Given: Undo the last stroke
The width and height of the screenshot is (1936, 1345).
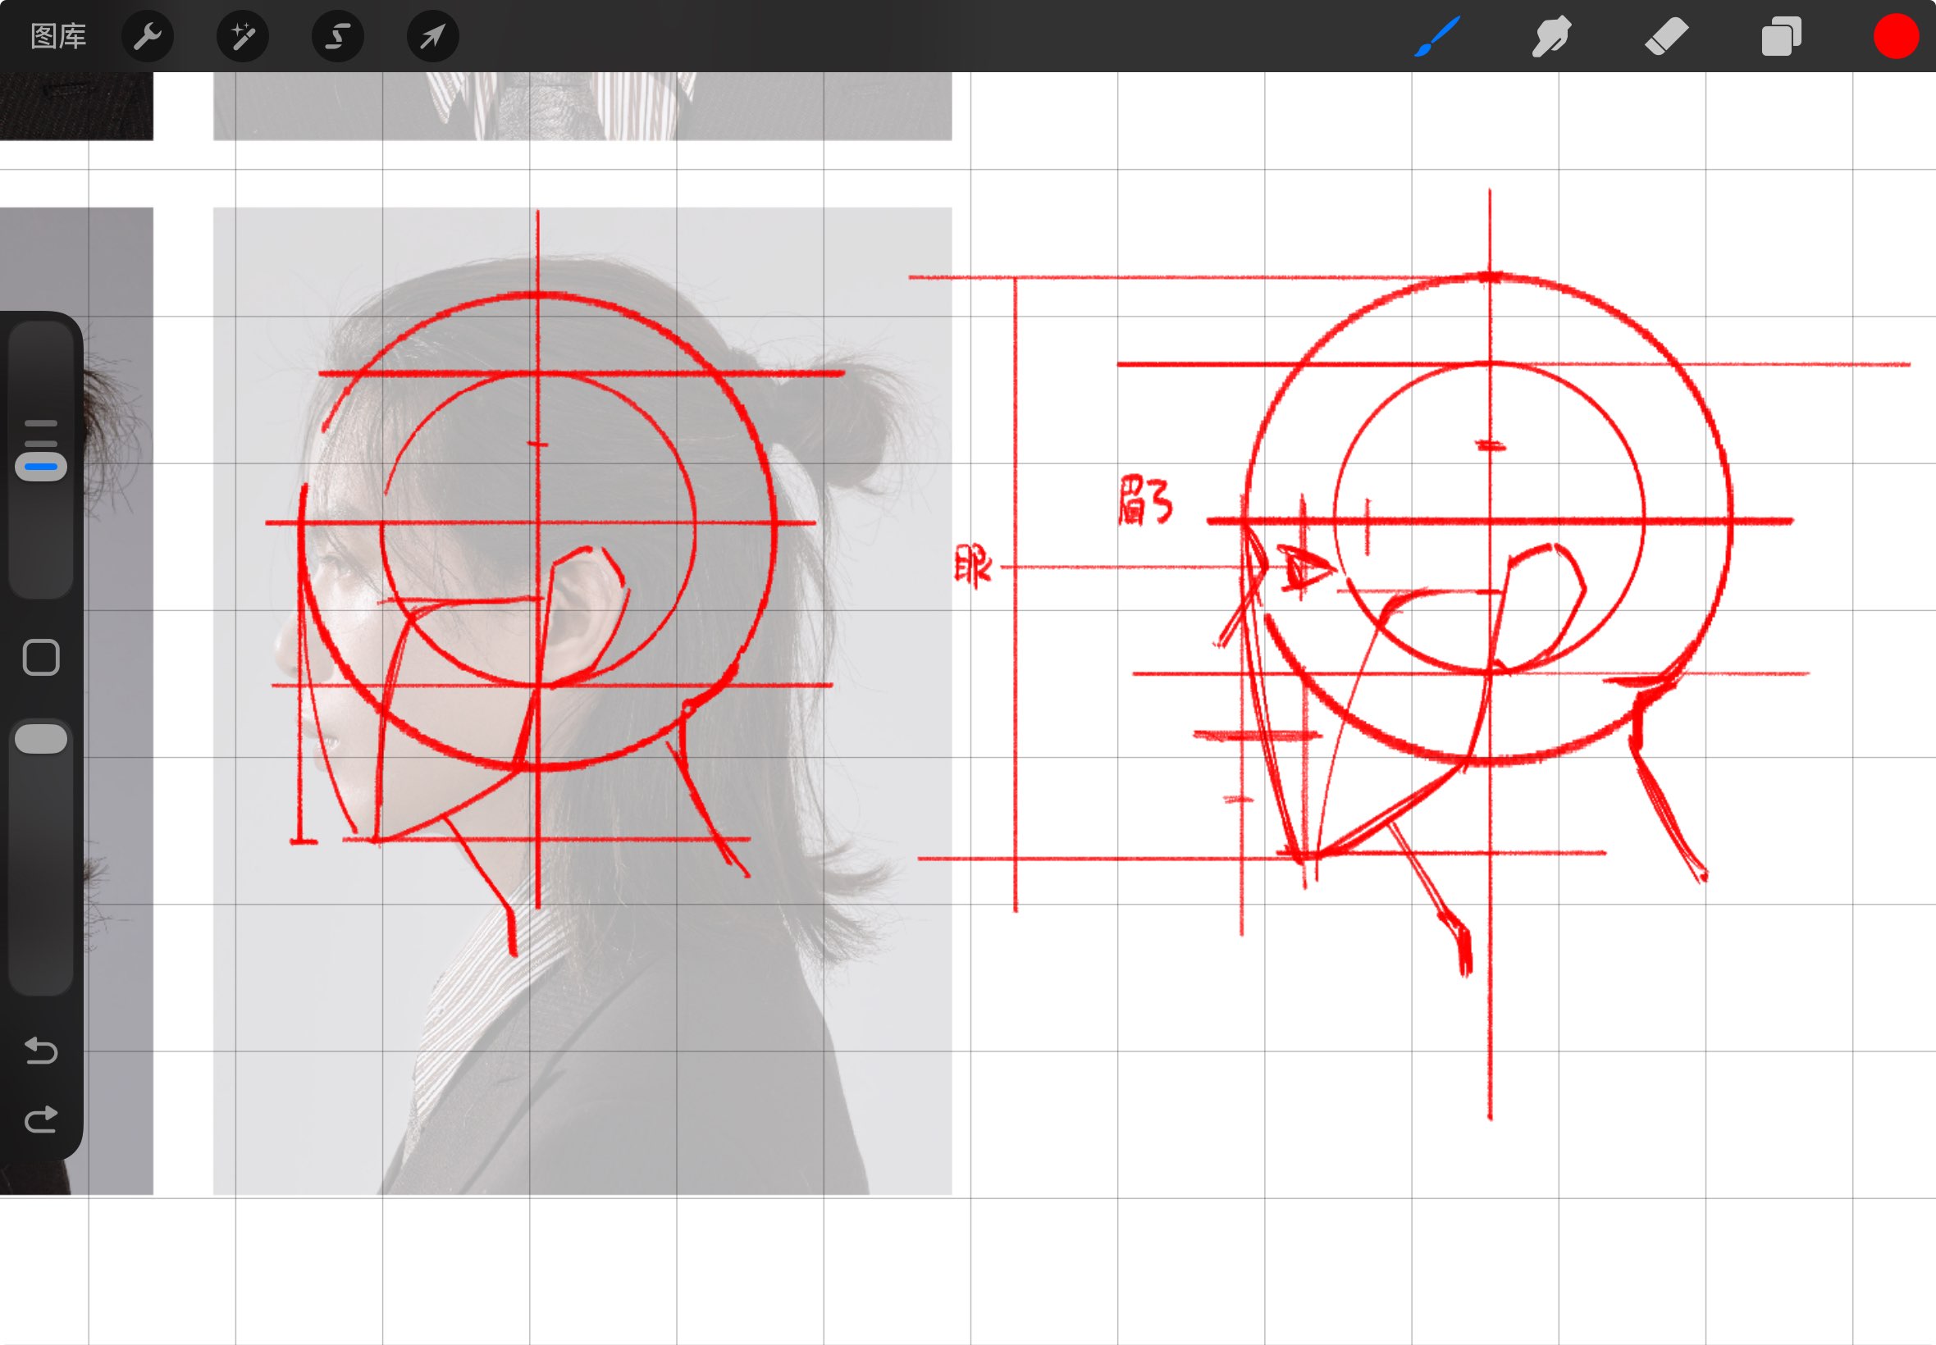Looking at the screenshot, I should 41,1051.
